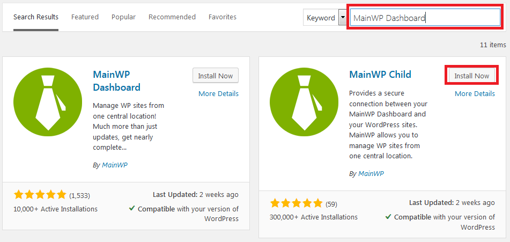Open MainWP author link under Dashboard plugin

(114, 165)
